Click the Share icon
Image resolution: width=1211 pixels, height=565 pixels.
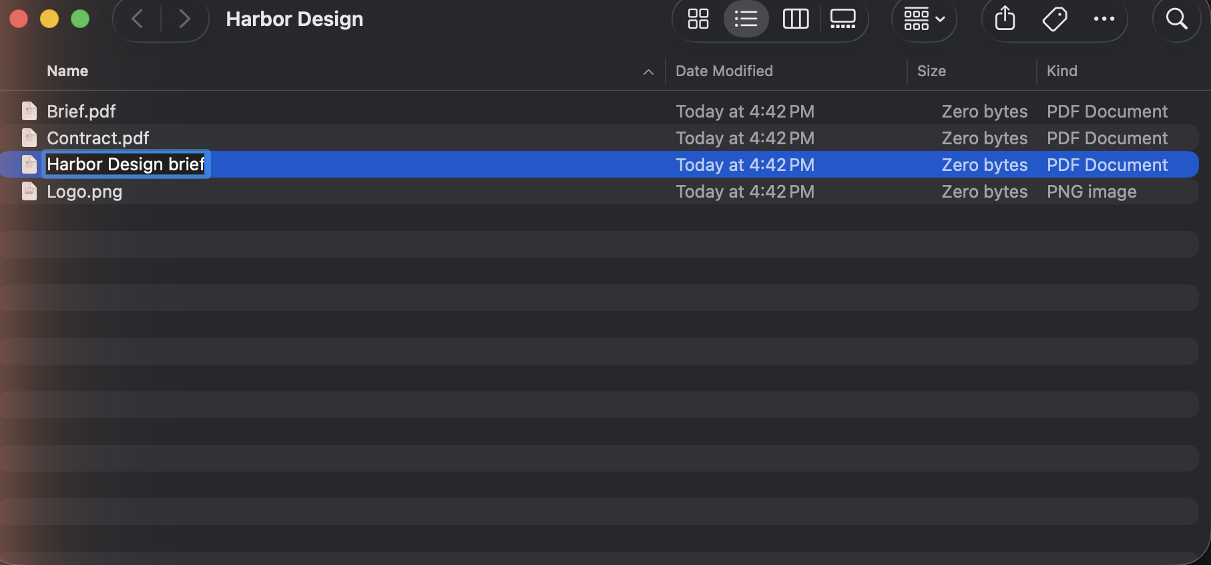(x=1005, y=19)
